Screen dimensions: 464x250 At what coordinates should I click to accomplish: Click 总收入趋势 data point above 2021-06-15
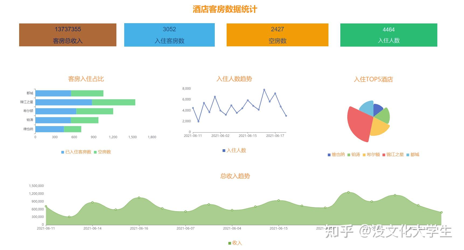point(279,200)
